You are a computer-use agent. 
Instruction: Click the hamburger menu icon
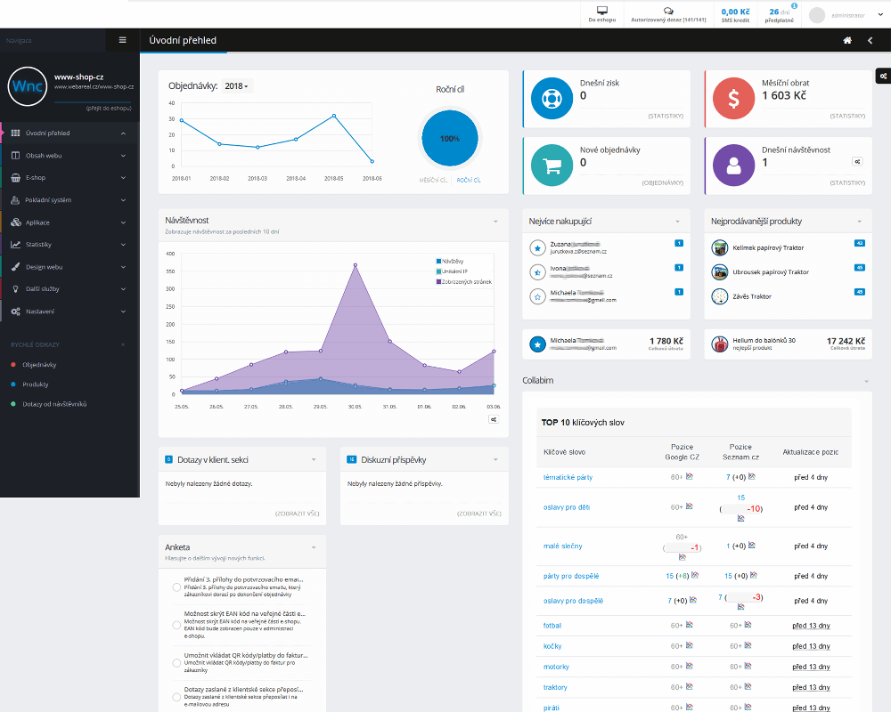(x=122, y=40)
